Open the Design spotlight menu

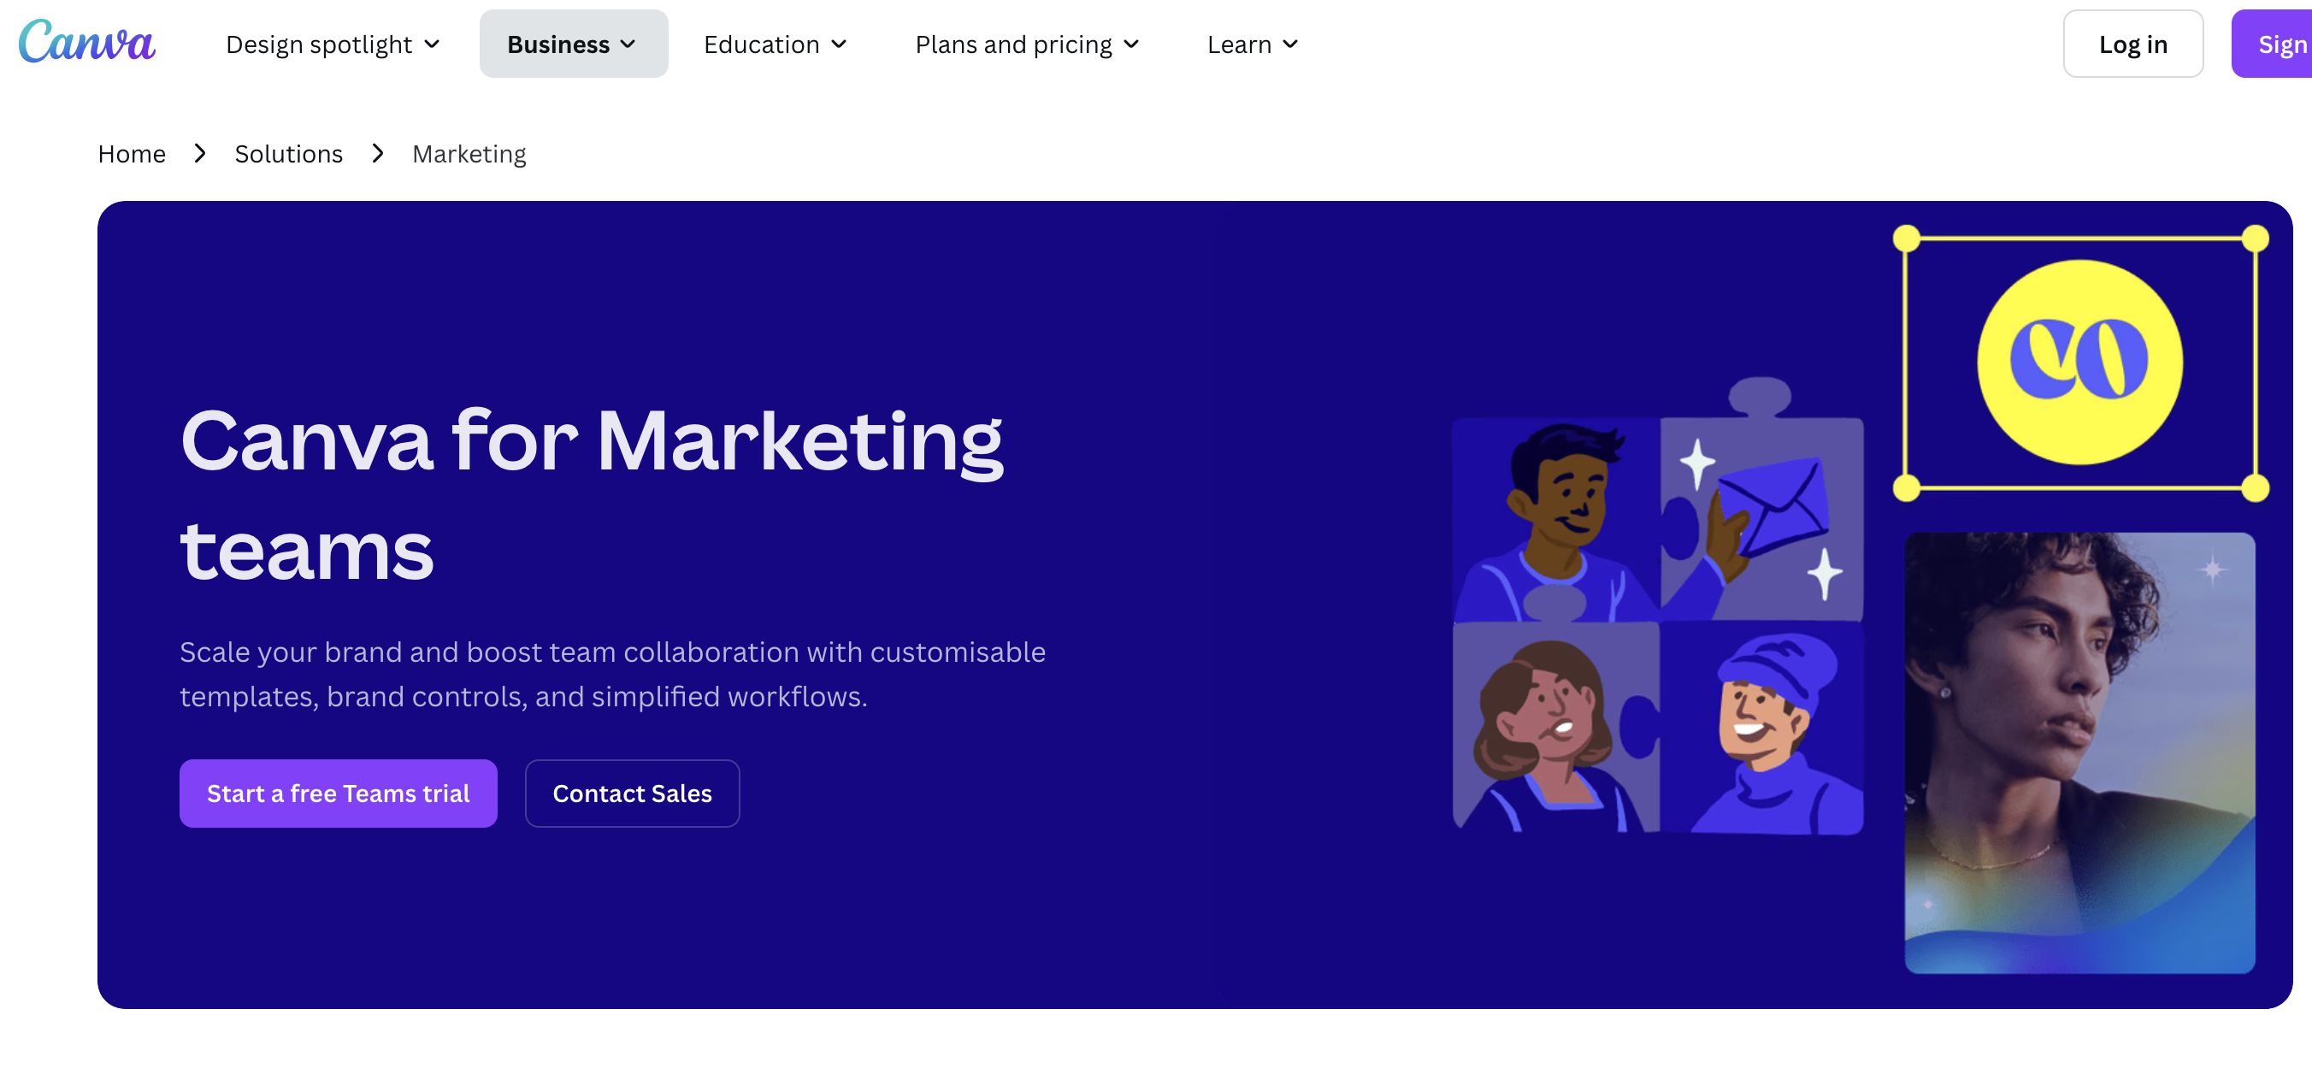pyautogui.click(x=333, y=44)
